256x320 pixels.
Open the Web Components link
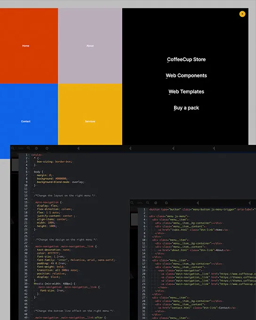click(186, 75)
